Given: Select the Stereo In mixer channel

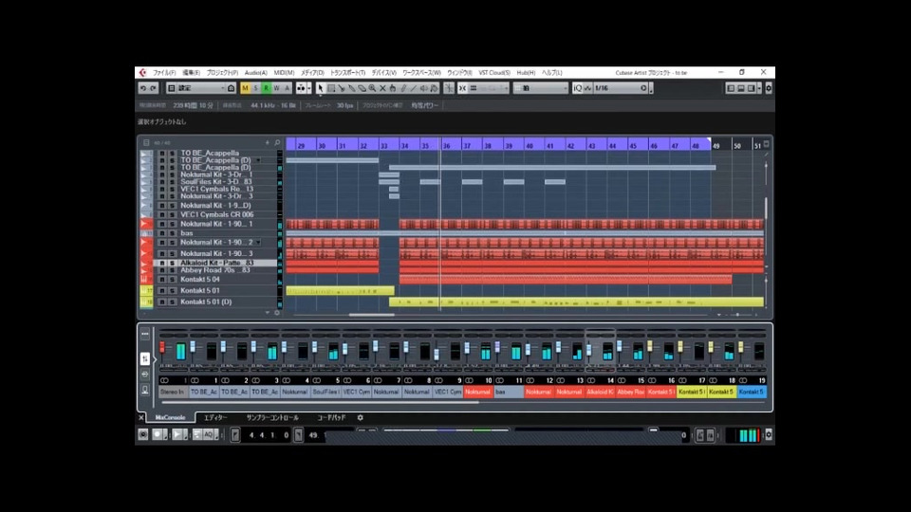Looking at the screenshot, I should [173, 392].
